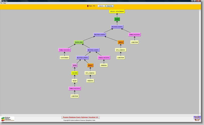
Task: Click the NESTED LOOPS node directly below SORT
Action: click(117, 27)
